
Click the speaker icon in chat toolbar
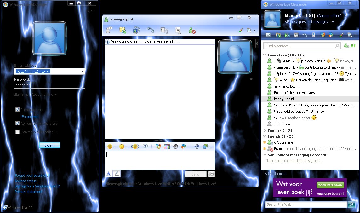coord(175,147)
